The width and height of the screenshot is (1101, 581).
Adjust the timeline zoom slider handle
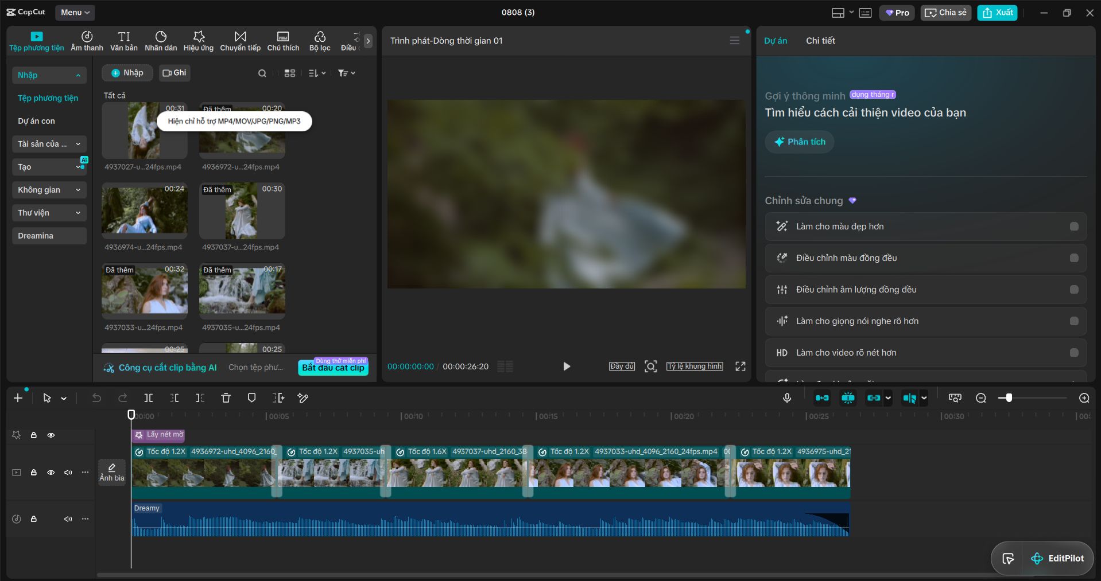click(1009, 397)
